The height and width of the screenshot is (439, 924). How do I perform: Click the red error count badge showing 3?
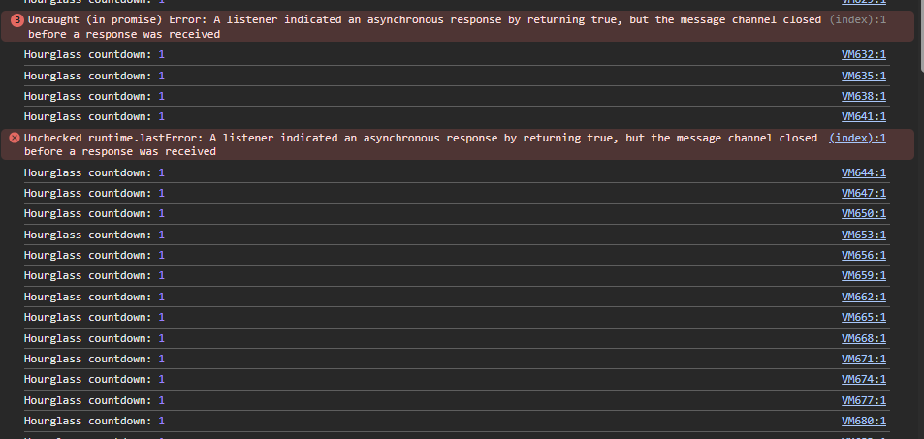pos(16,19)
